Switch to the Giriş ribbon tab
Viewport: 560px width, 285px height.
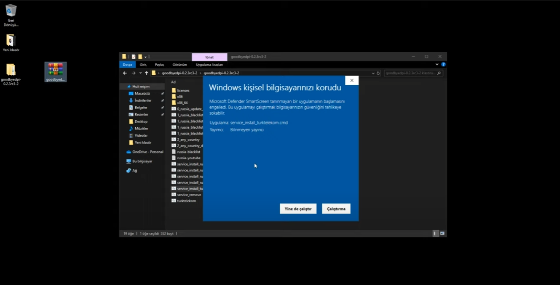pos(143,65)
